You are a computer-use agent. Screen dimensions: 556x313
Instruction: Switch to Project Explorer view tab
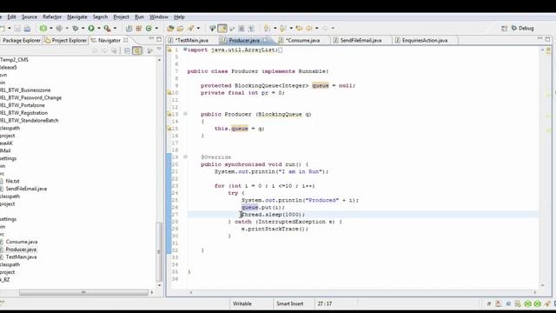[66, 41]
